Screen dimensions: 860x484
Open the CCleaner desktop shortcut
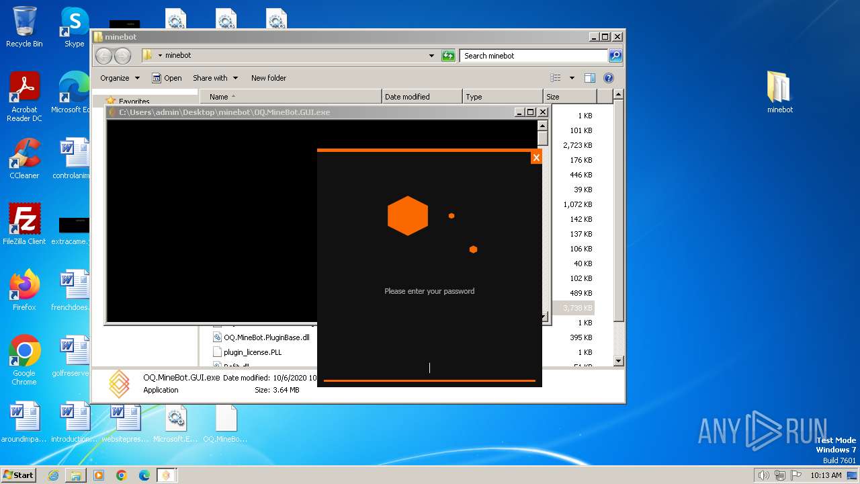[24, 159]
